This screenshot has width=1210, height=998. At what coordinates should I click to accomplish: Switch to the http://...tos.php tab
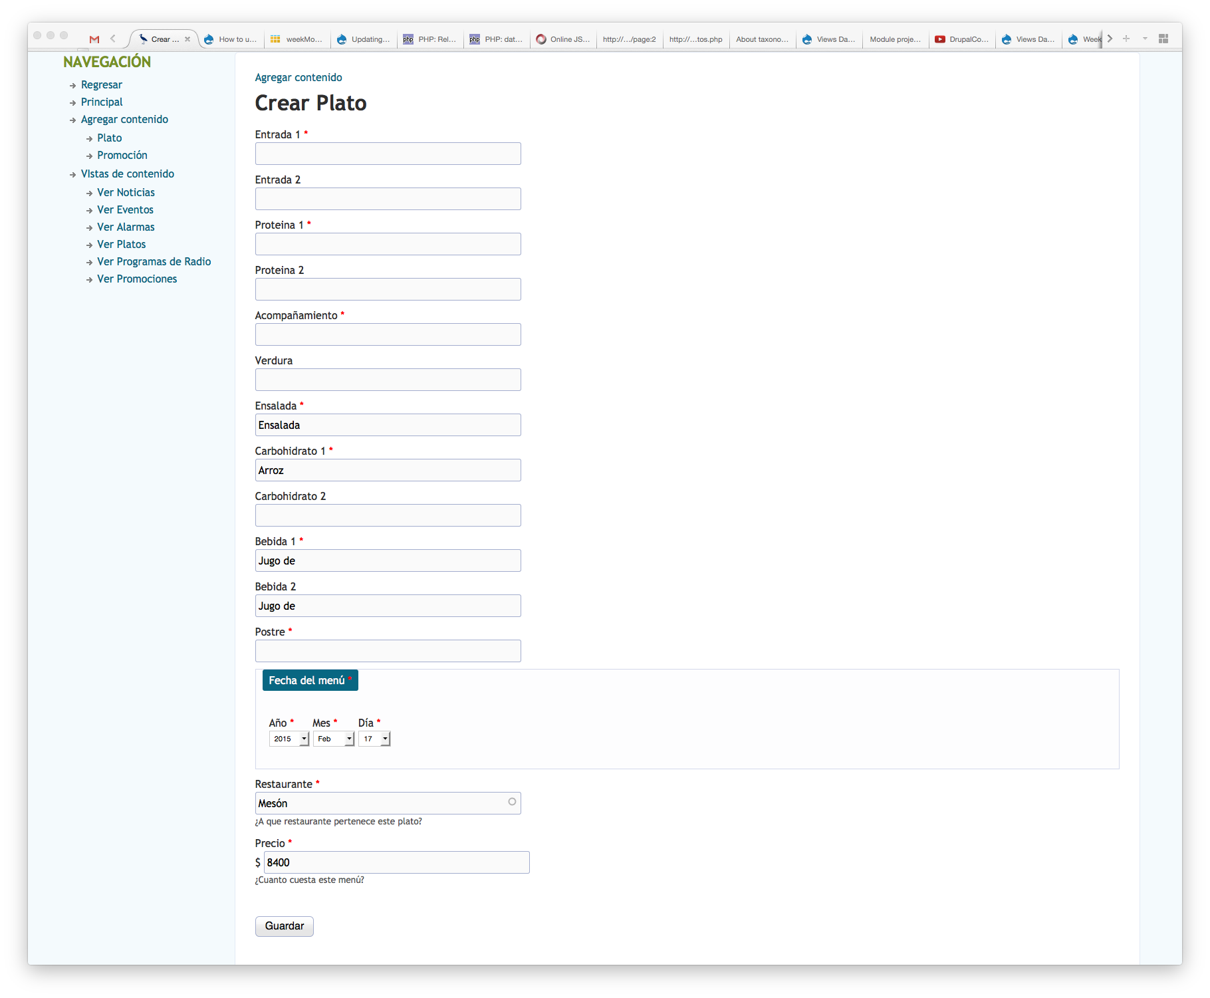pyautogui.click(x=696, y=39)
